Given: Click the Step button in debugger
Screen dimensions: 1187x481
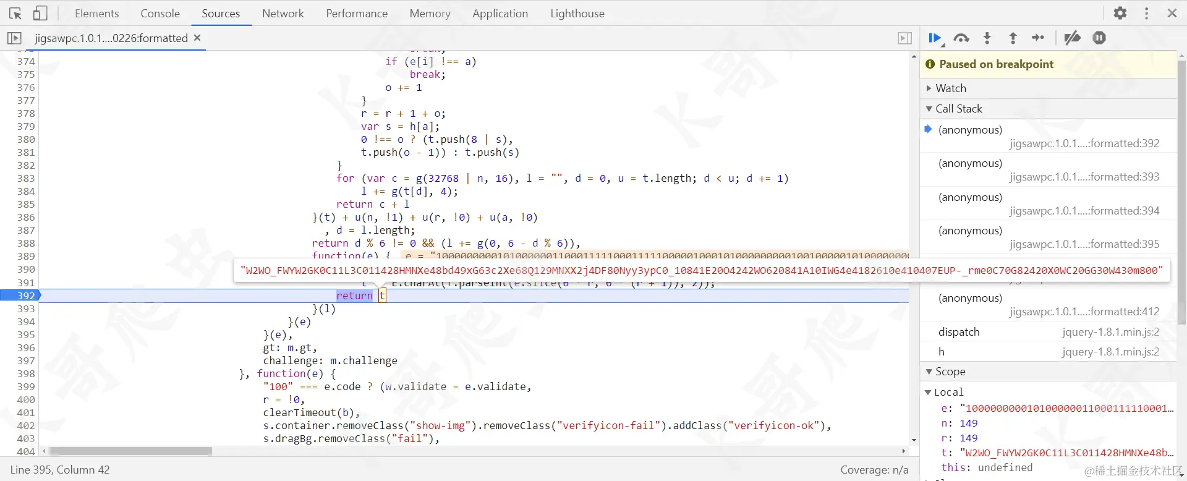Looking at the screenshot, I should [x=1038, y=38].
